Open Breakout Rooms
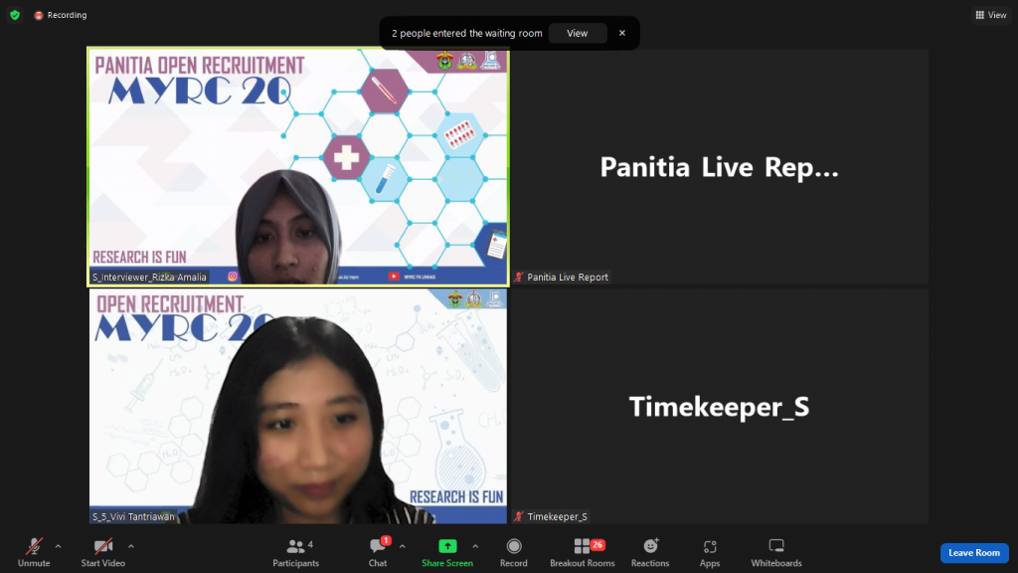1018x573 pixels. (x=583, y=553)
